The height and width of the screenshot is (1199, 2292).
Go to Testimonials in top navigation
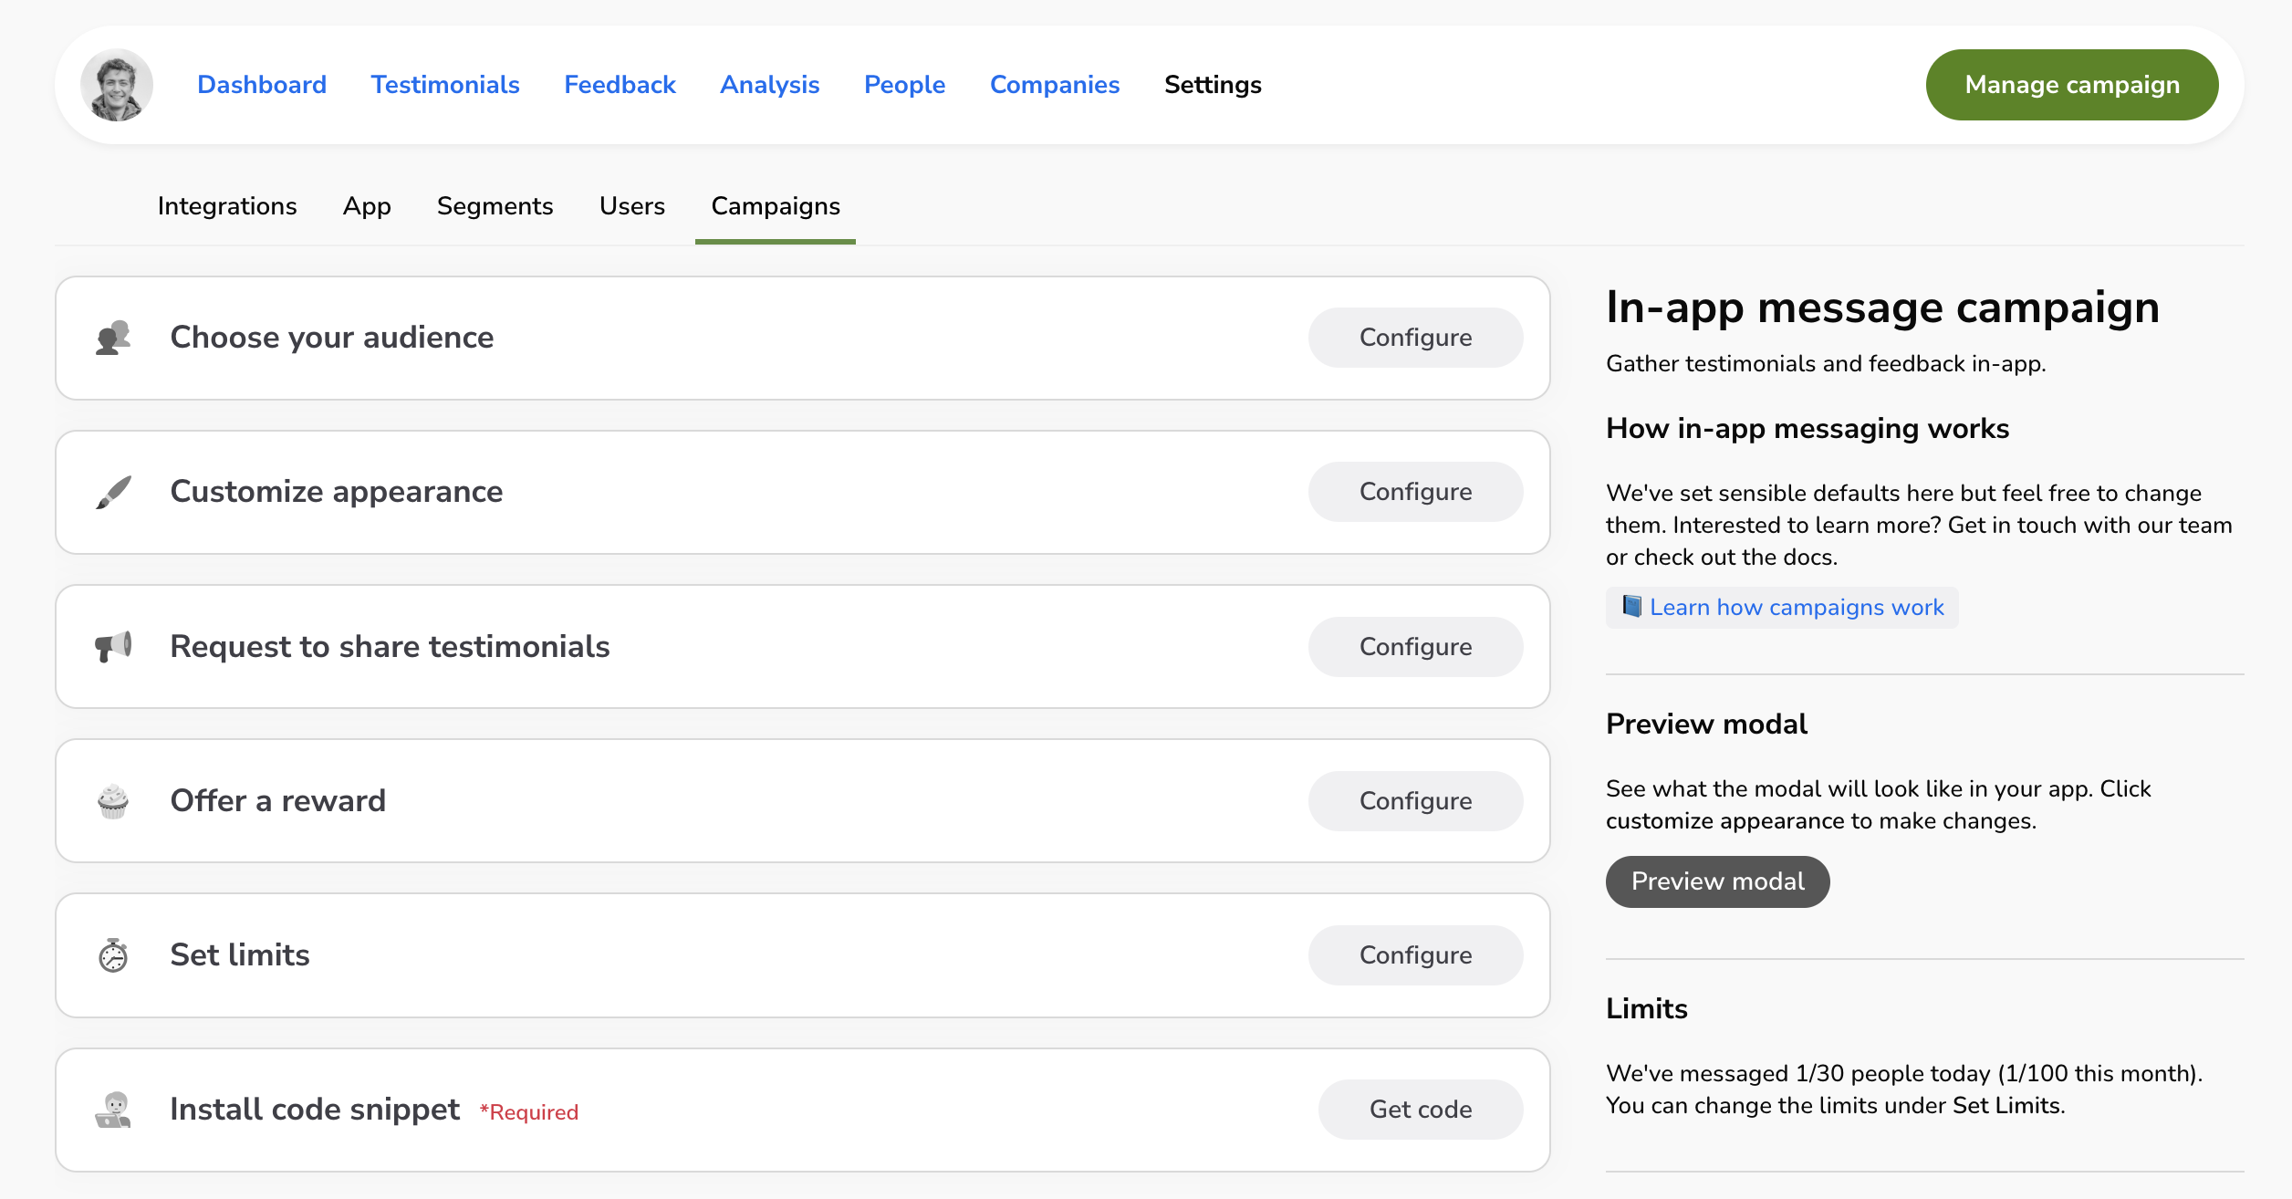tap(445, 85)
